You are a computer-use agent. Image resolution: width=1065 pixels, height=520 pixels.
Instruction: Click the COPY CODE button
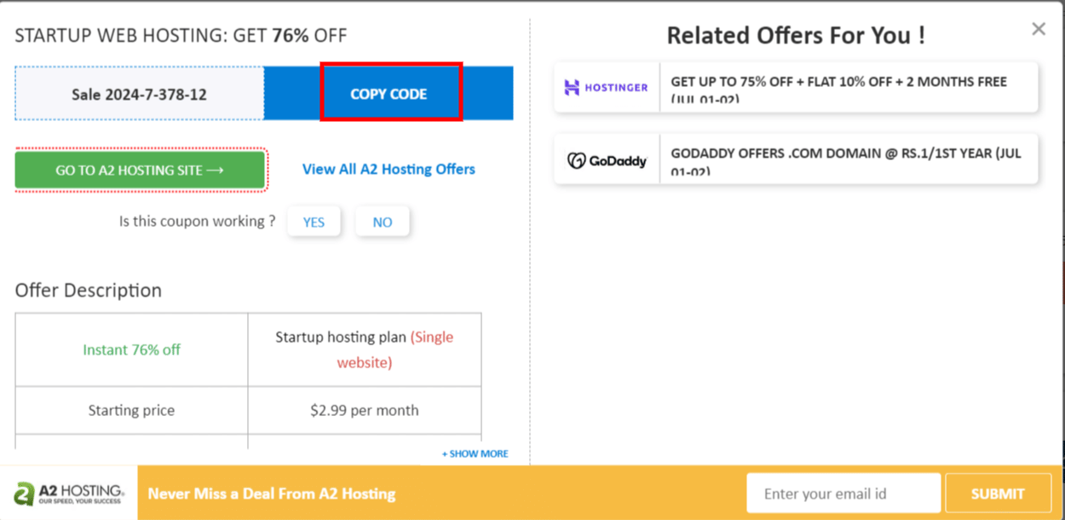[389, 94]
